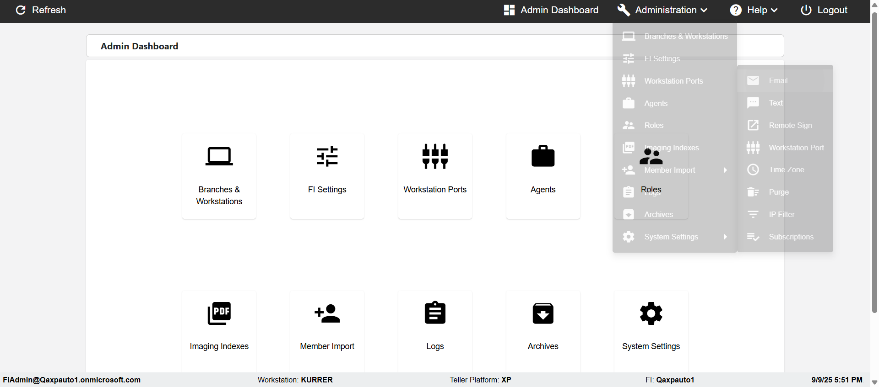This screenshot has width=879, height=387.
Task: Select Archives in the Administration menu
Action: click(675, 214)
